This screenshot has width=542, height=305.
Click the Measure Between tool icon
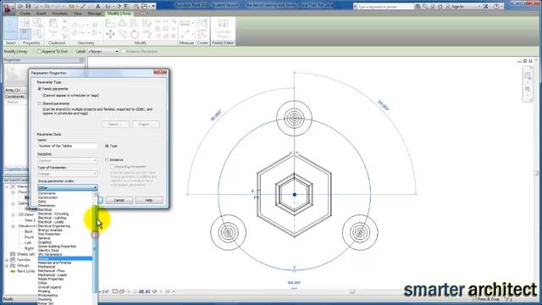click(x=185, y=34)
